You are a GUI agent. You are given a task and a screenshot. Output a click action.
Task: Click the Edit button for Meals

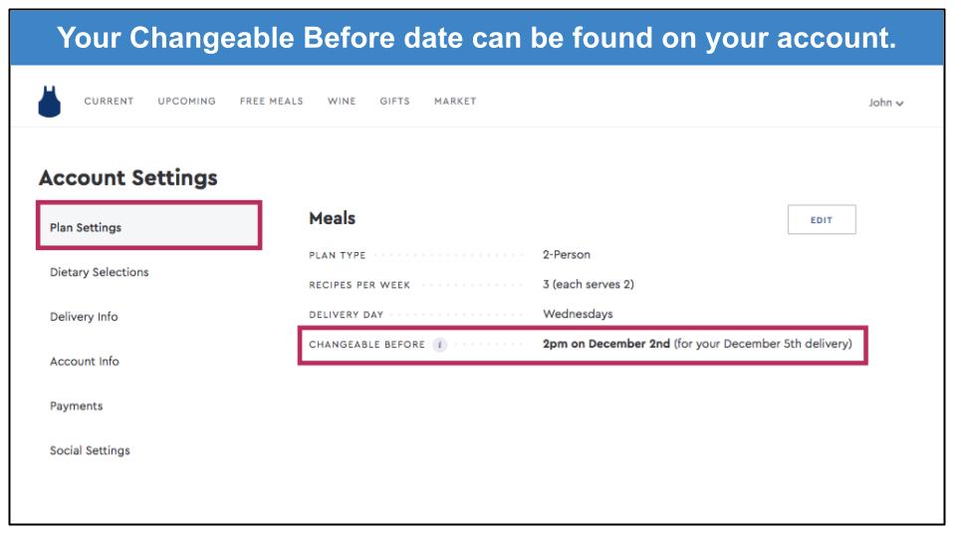pos(822,219)
